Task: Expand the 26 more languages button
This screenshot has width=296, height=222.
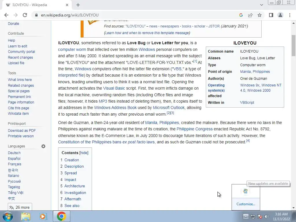Action: [x=20, y=207]
